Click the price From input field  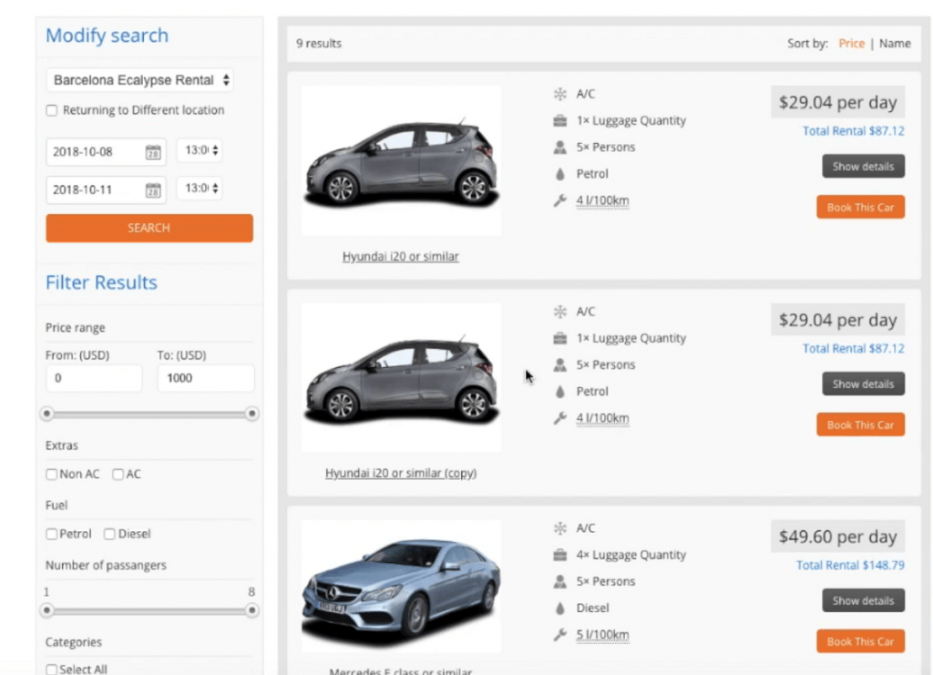point(94,377)
